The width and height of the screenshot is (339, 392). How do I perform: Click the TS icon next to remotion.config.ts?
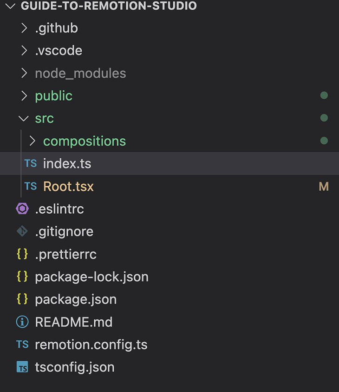pos(22,345)
